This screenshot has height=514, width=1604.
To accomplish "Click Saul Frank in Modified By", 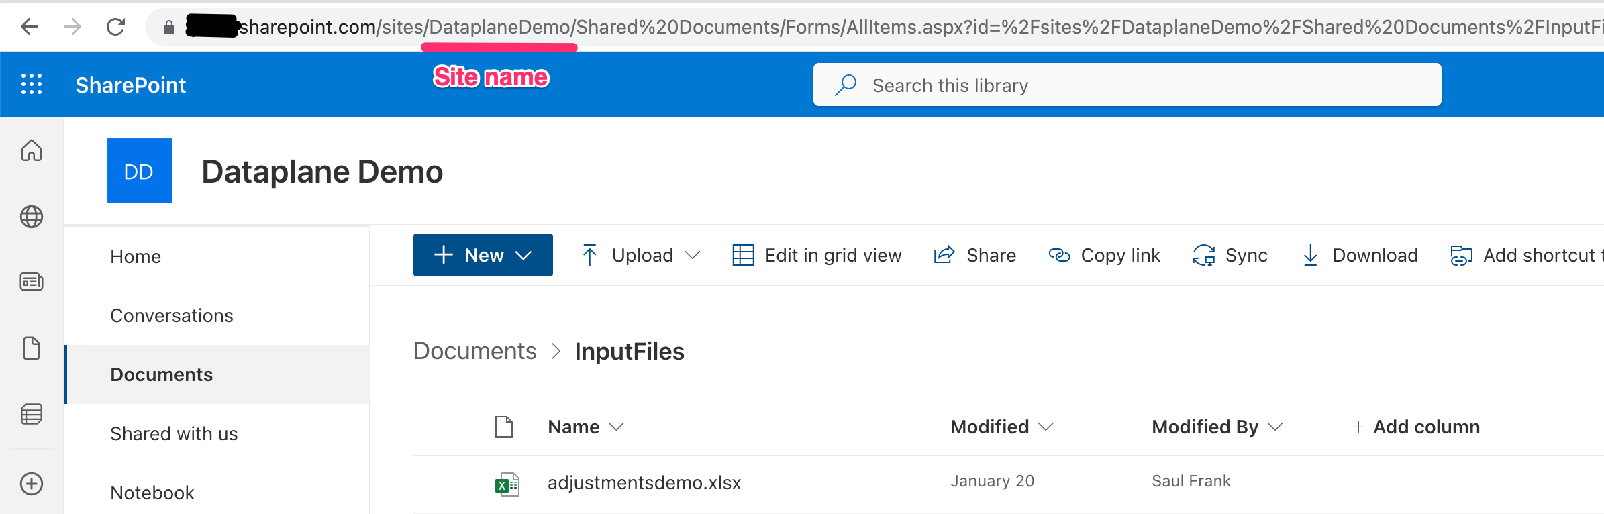I will coord(1191,481).
